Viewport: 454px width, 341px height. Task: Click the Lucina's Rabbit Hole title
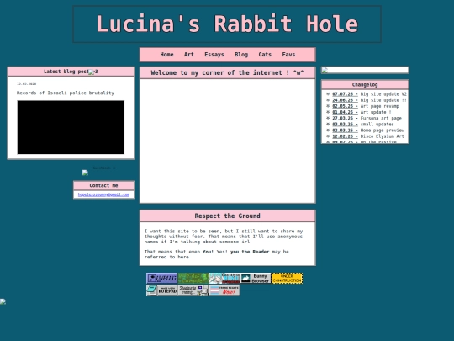[227, 24]
